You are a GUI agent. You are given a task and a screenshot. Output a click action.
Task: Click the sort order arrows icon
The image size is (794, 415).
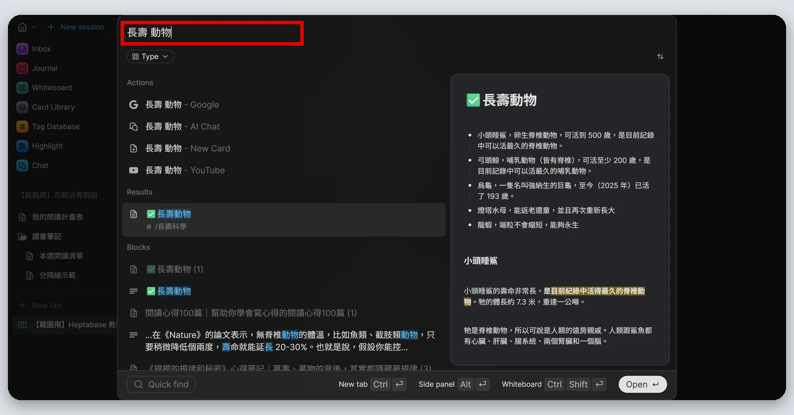coord(660,57)
